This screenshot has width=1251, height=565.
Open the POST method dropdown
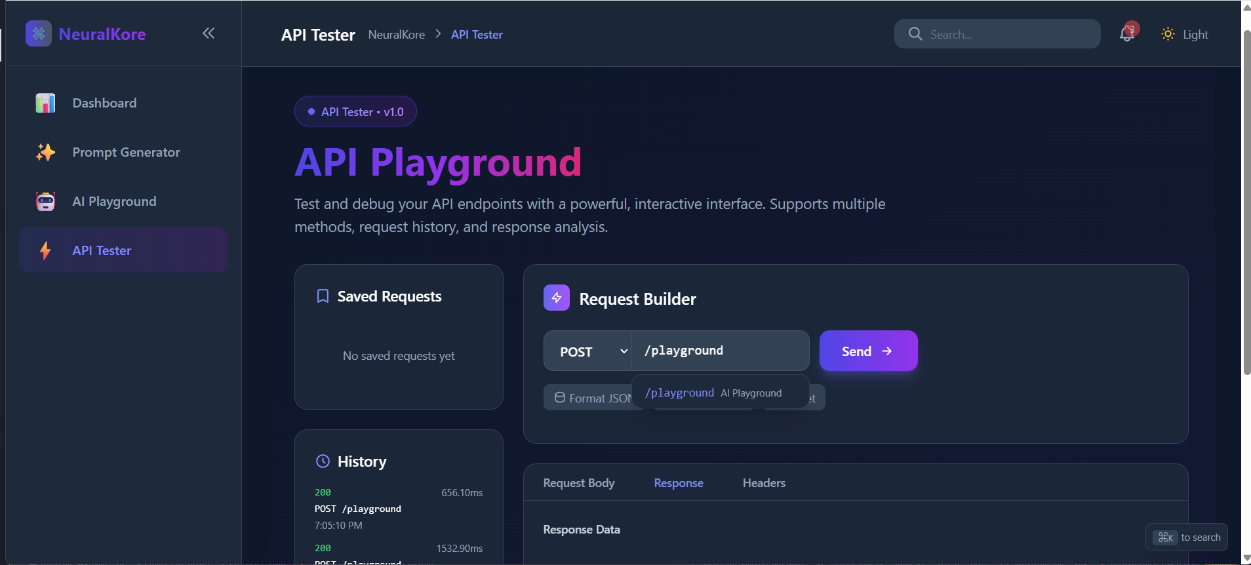coord(587,351)
